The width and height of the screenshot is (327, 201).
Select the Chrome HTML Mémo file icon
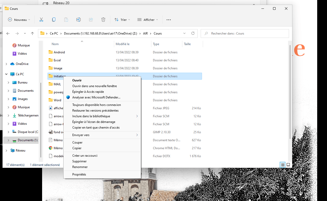coord(51,148)
